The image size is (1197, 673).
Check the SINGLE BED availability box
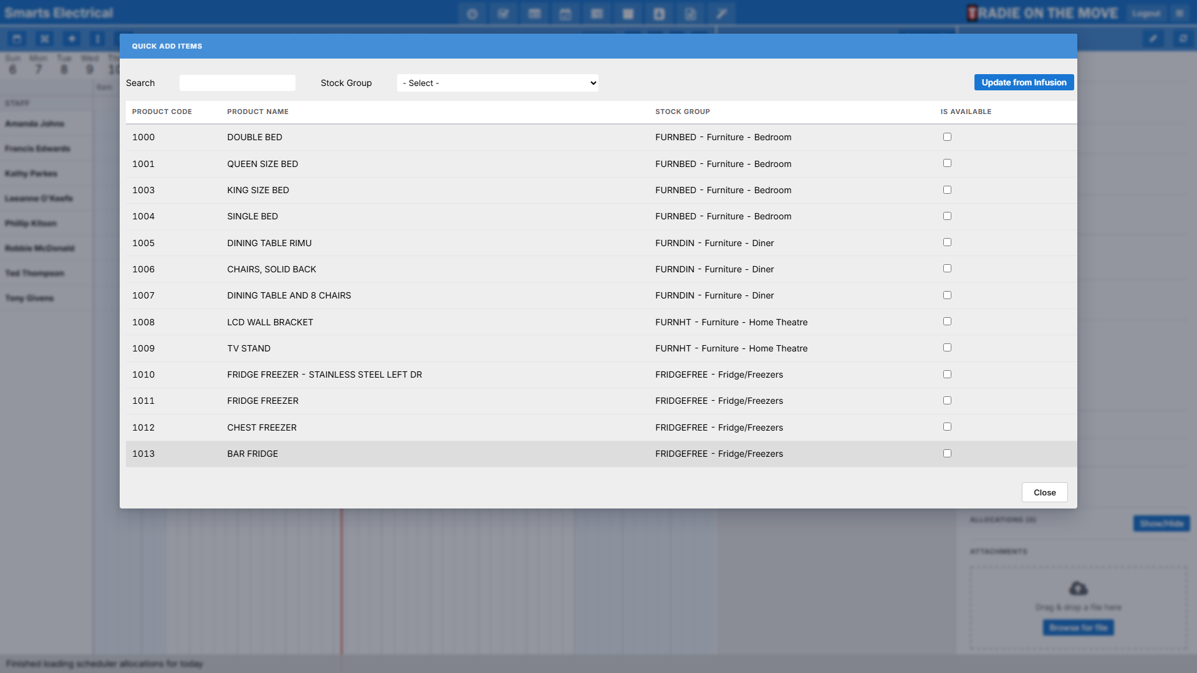coord(947,216)
